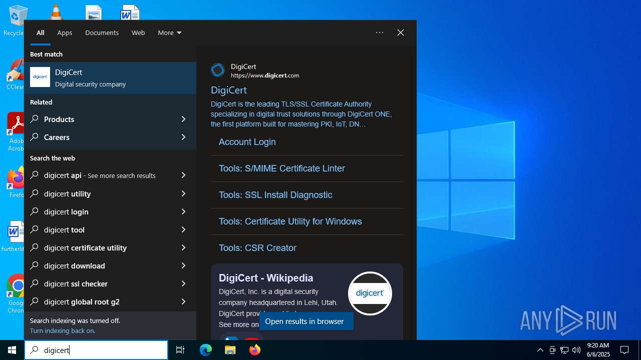
Task: Expand digicert global root g2 arrow
Action: 183,301
